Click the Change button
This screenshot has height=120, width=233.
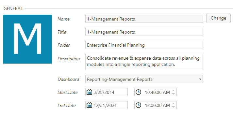click(218, 18)
